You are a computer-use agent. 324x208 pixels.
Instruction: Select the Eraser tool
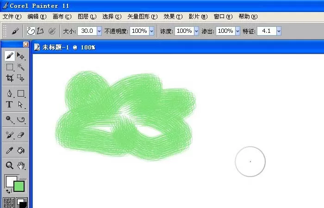click(x=21, y=135)
